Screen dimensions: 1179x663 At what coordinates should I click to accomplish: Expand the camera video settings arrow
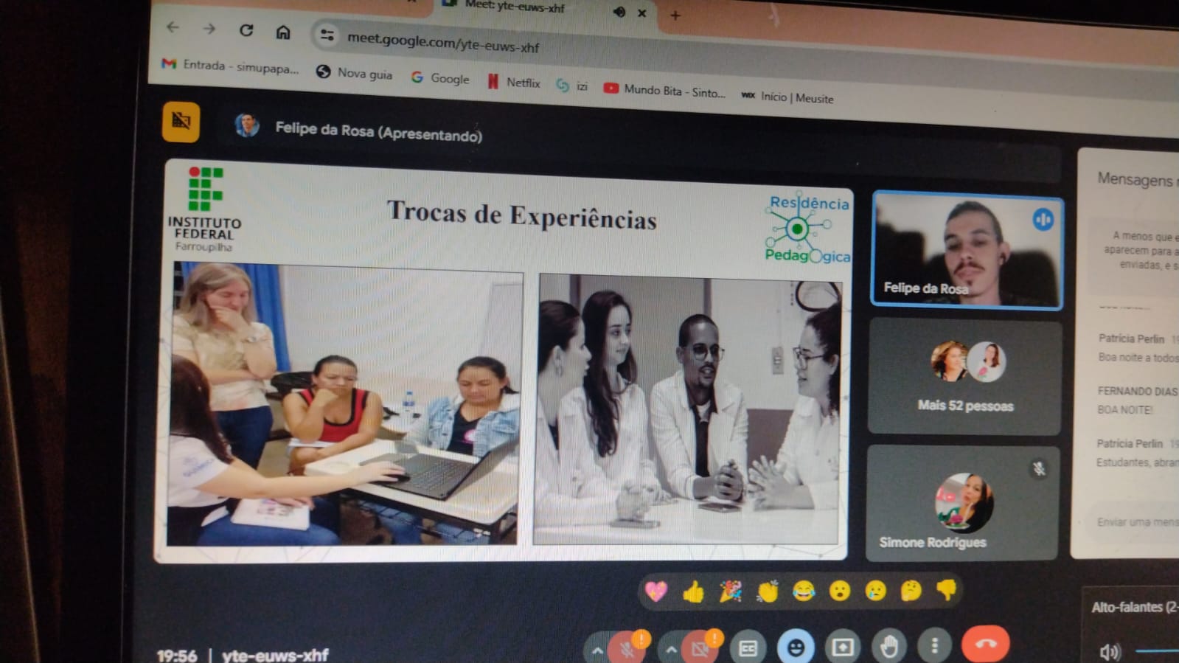point(671,650)
